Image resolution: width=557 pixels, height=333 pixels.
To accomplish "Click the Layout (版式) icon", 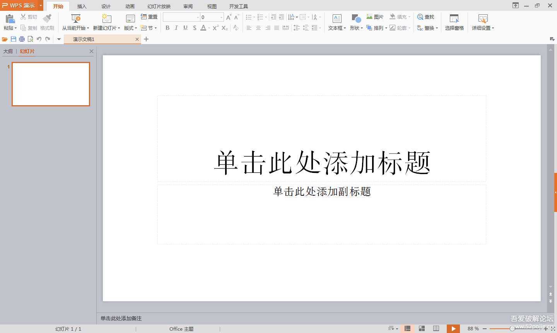I will [130, 19].
